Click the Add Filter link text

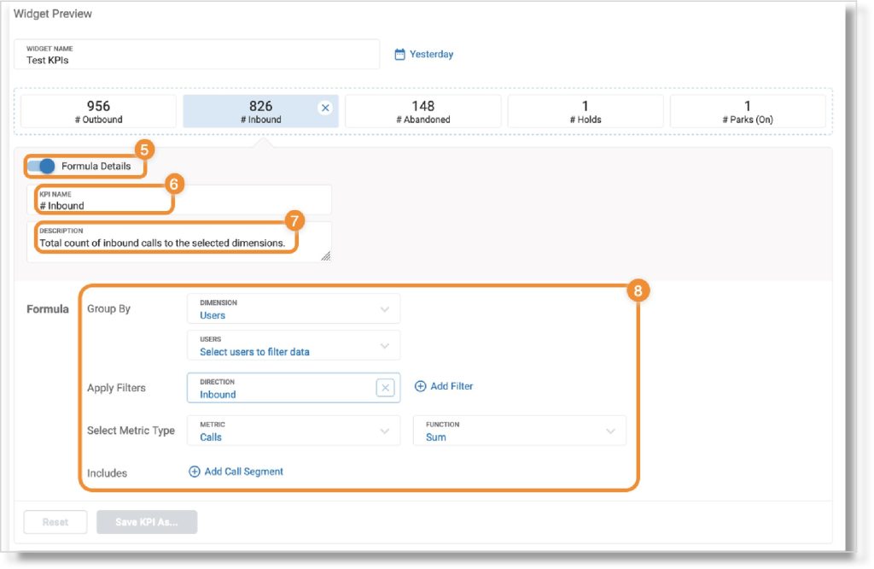(452, 386)
